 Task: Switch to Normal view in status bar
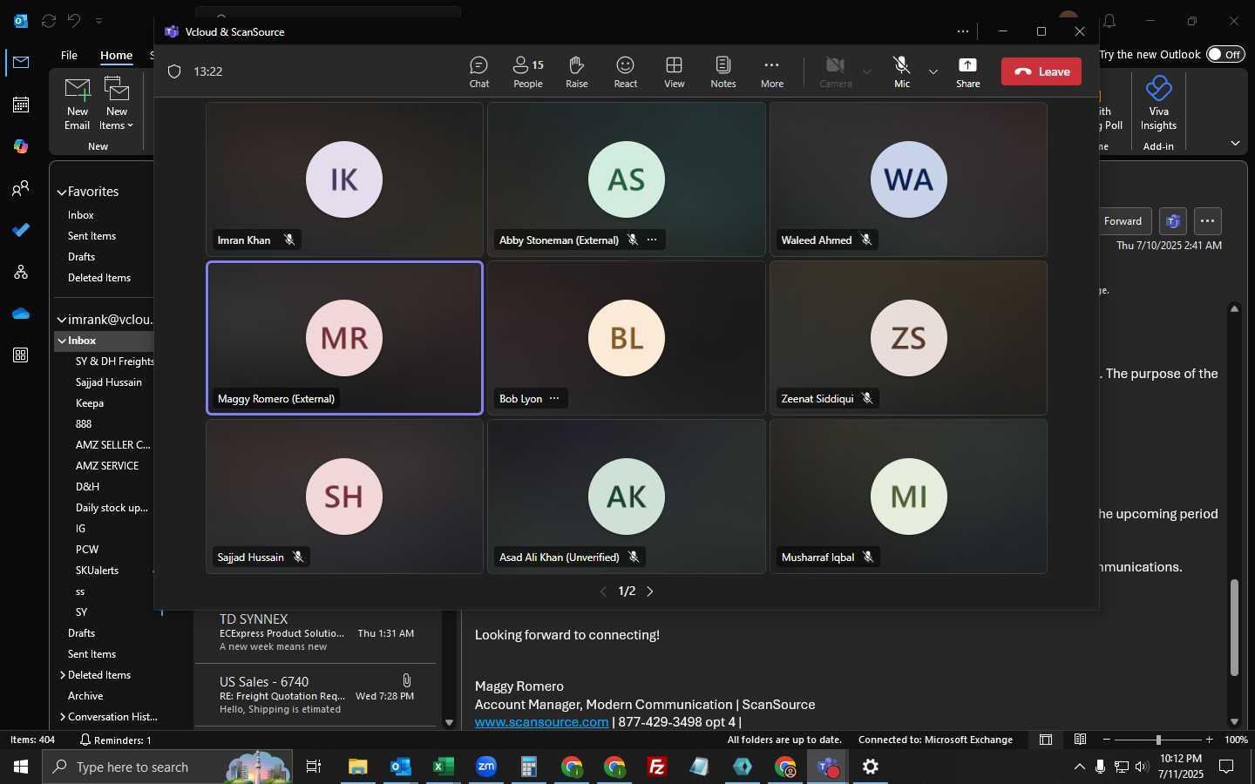1046,740
